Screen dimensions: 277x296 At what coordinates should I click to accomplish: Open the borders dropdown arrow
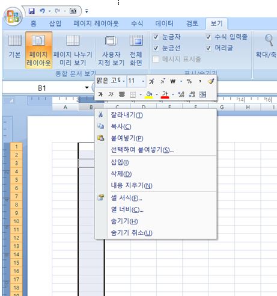point(141,94)
